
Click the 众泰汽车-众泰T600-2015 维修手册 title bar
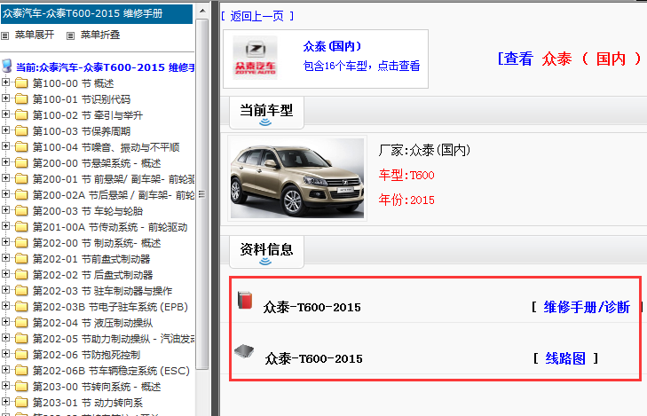(97, 13)
